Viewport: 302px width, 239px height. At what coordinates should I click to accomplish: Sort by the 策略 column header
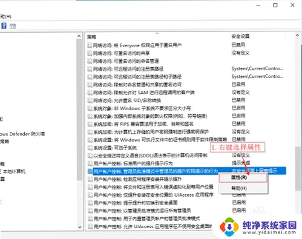point(91,37)
